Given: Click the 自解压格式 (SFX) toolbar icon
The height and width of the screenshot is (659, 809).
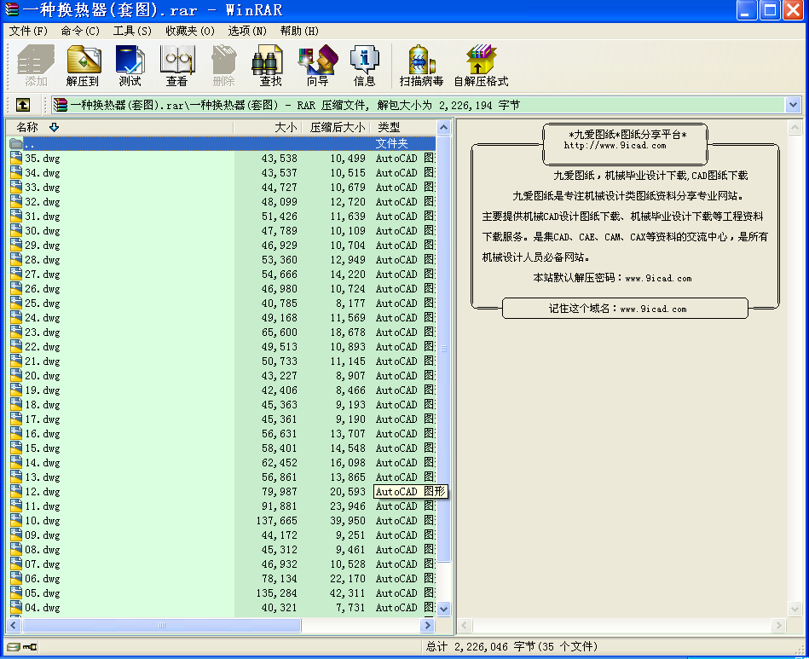Looking at the screenshot, I should coord(481,66).
